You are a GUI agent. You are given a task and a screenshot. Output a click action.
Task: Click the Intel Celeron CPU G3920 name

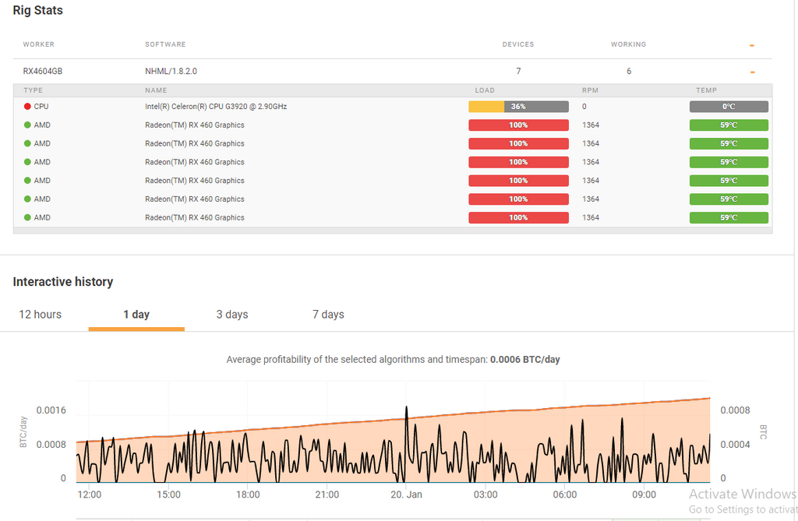(216, 107)
